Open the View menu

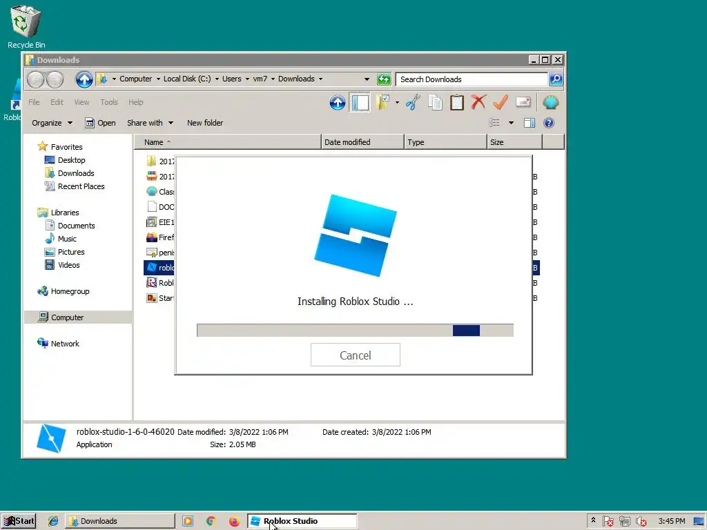click(x=81, y=102)
